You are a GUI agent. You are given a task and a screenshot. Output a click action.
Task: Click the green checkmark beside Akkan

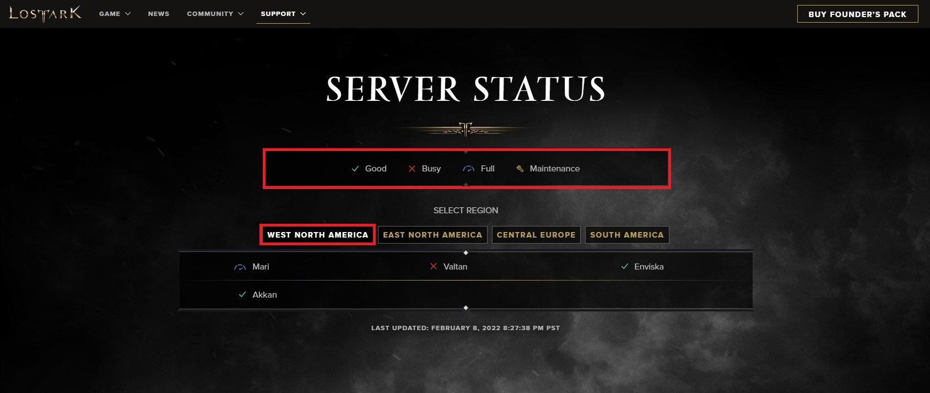click(x=242, y=295)
